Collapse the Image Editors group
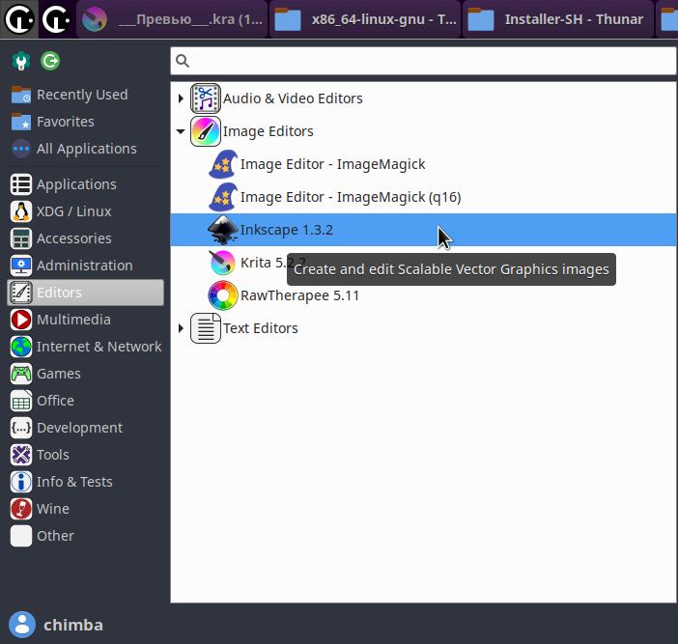678x644 pixels. tap(181, 131)
